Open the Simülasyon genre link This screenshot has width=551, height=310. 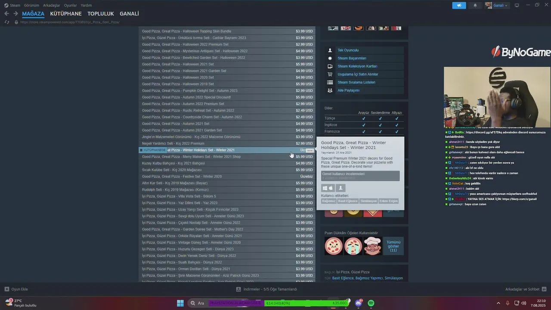tap(393, 278)
